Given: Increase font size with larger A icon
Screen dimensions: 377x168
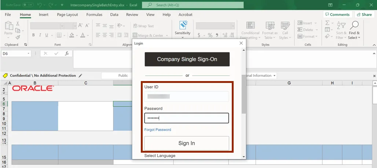Looking at the screenshot, I should [81, 25].
